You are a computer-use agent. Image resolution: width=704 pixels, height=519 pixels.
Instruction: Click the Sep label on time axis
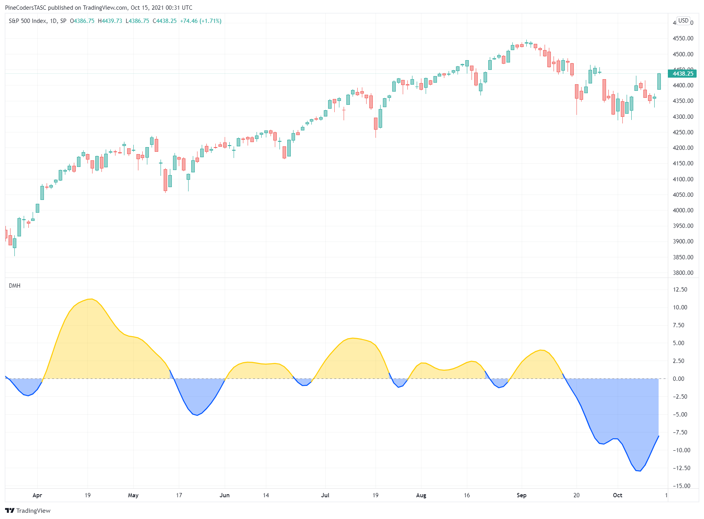click(x=521, y=495)
